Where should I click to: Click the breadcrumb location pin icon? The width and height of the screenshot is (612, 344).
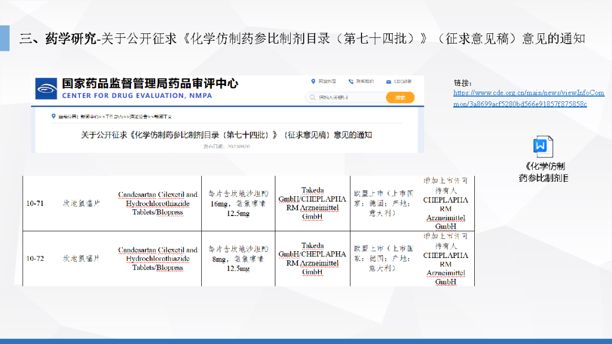point(53,117)
